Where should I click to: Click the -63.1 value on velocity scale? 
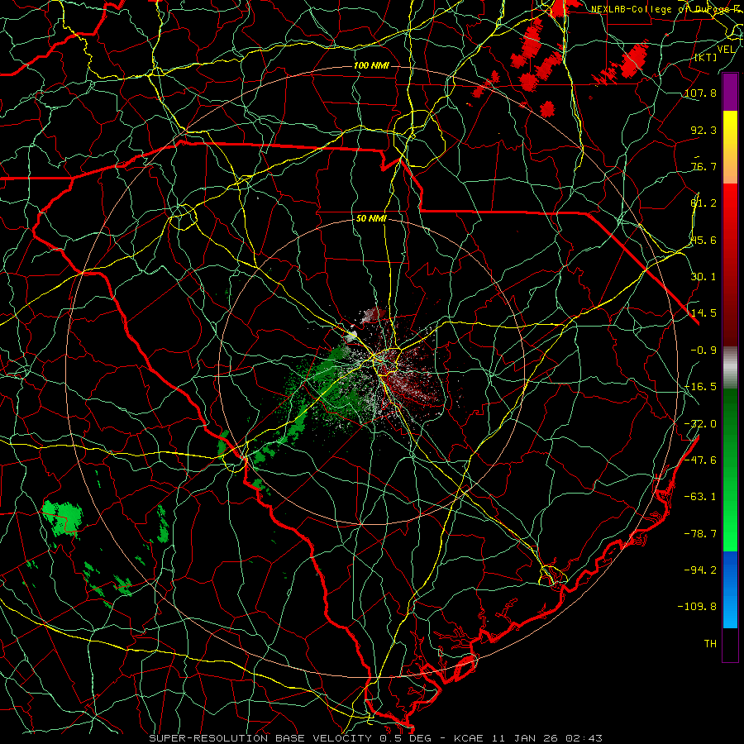tap(701, 497)
